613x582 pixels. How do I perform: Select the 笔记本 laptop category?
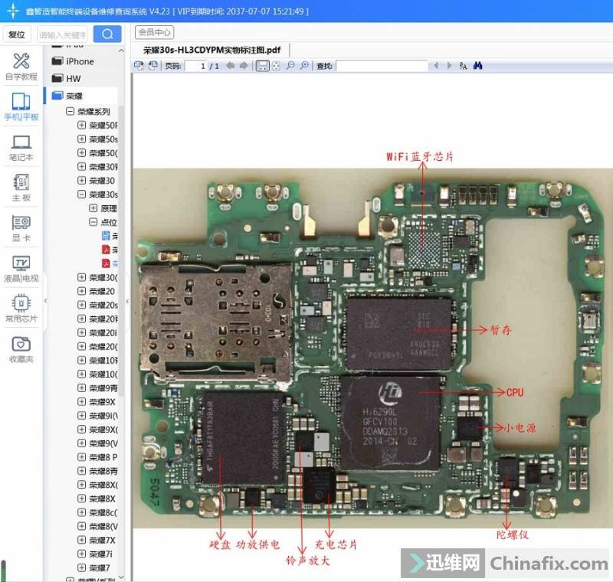(21, 147)
